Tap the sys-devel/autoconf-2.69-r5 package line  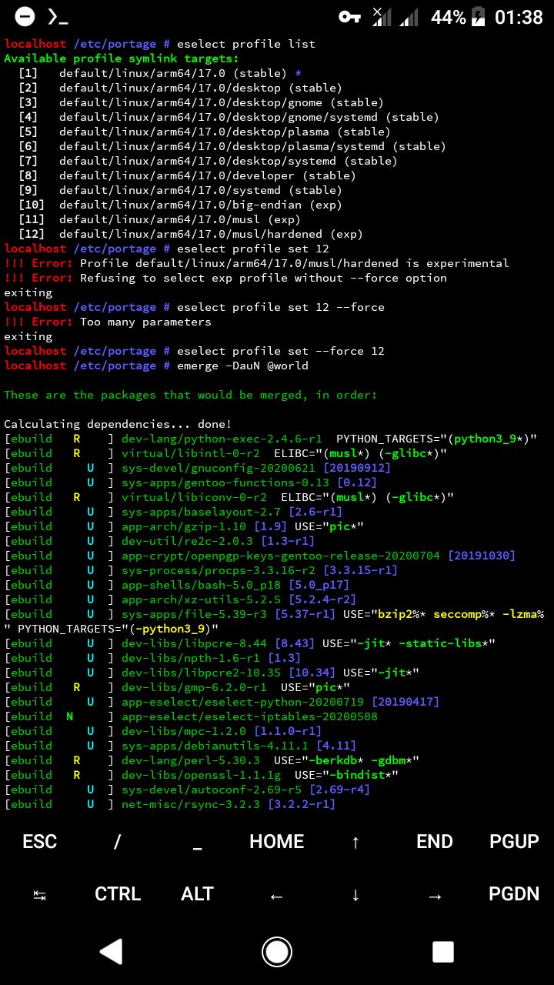187,790
